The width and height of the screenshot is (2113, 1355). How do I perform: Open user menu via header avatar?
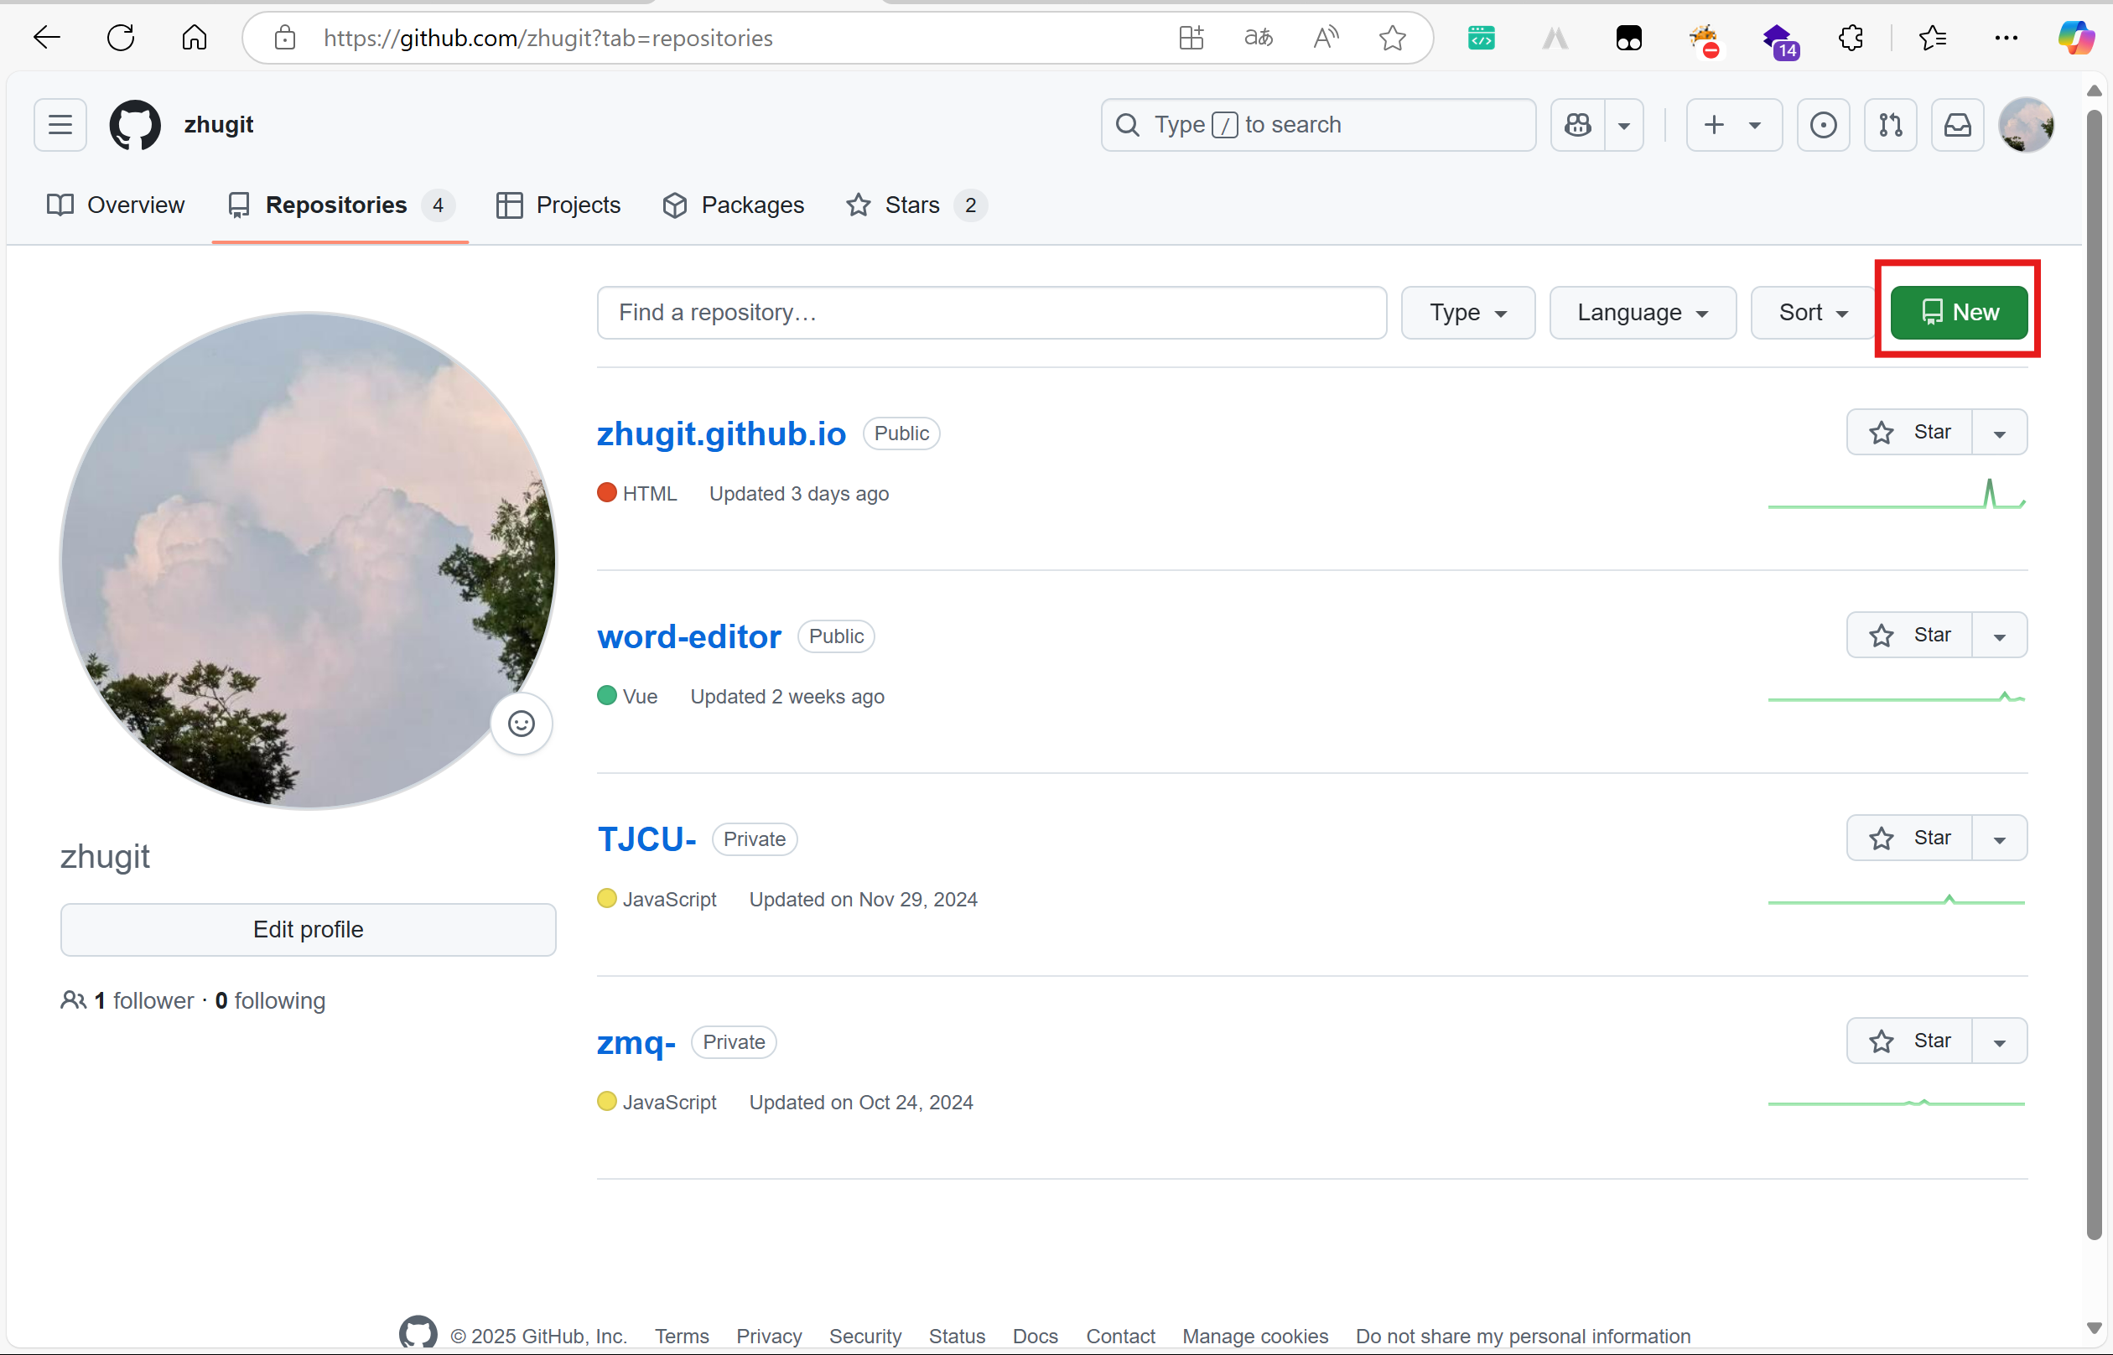pos(2026,125)
